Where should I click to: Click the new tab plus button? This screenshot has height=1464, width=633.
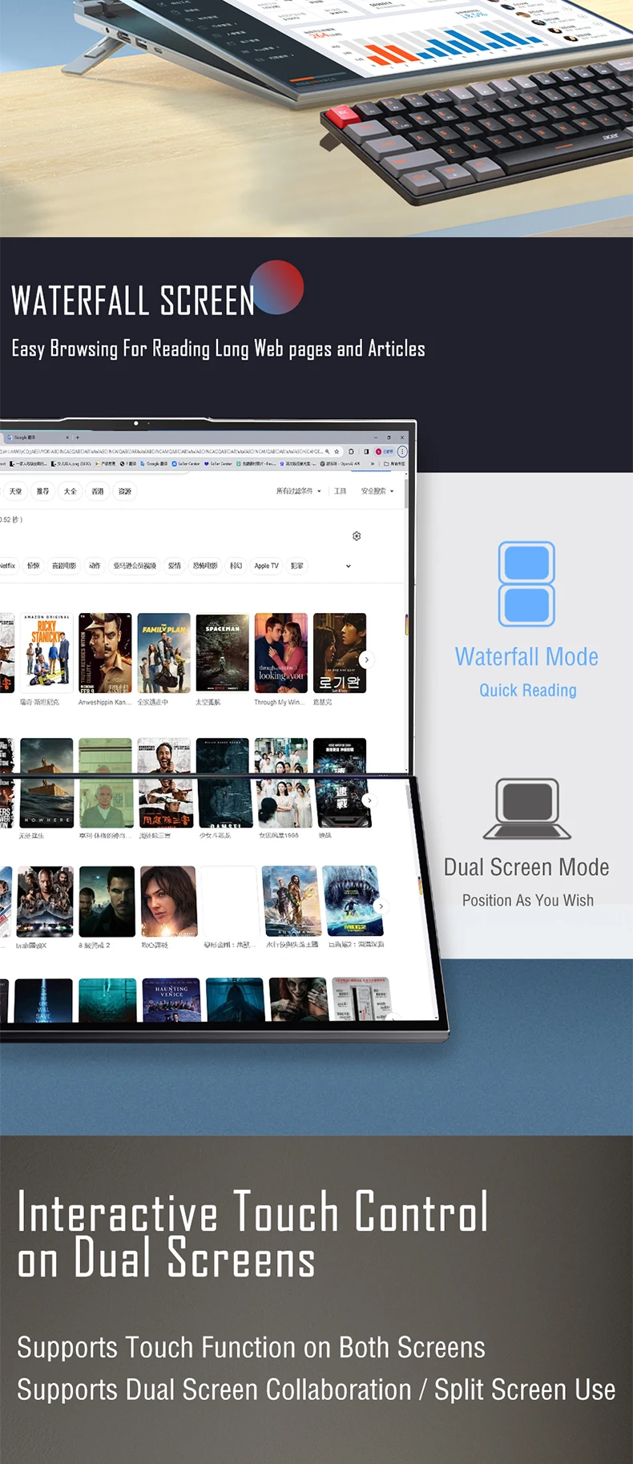coord(77,438)
